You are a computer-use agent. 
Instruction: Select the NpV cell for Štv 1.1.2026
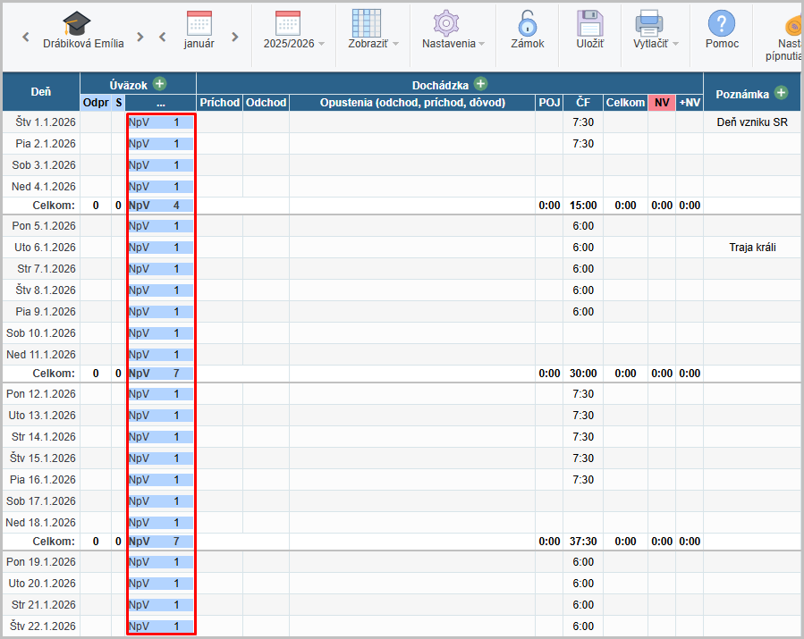pyautogui.click(x=161, y=122)
